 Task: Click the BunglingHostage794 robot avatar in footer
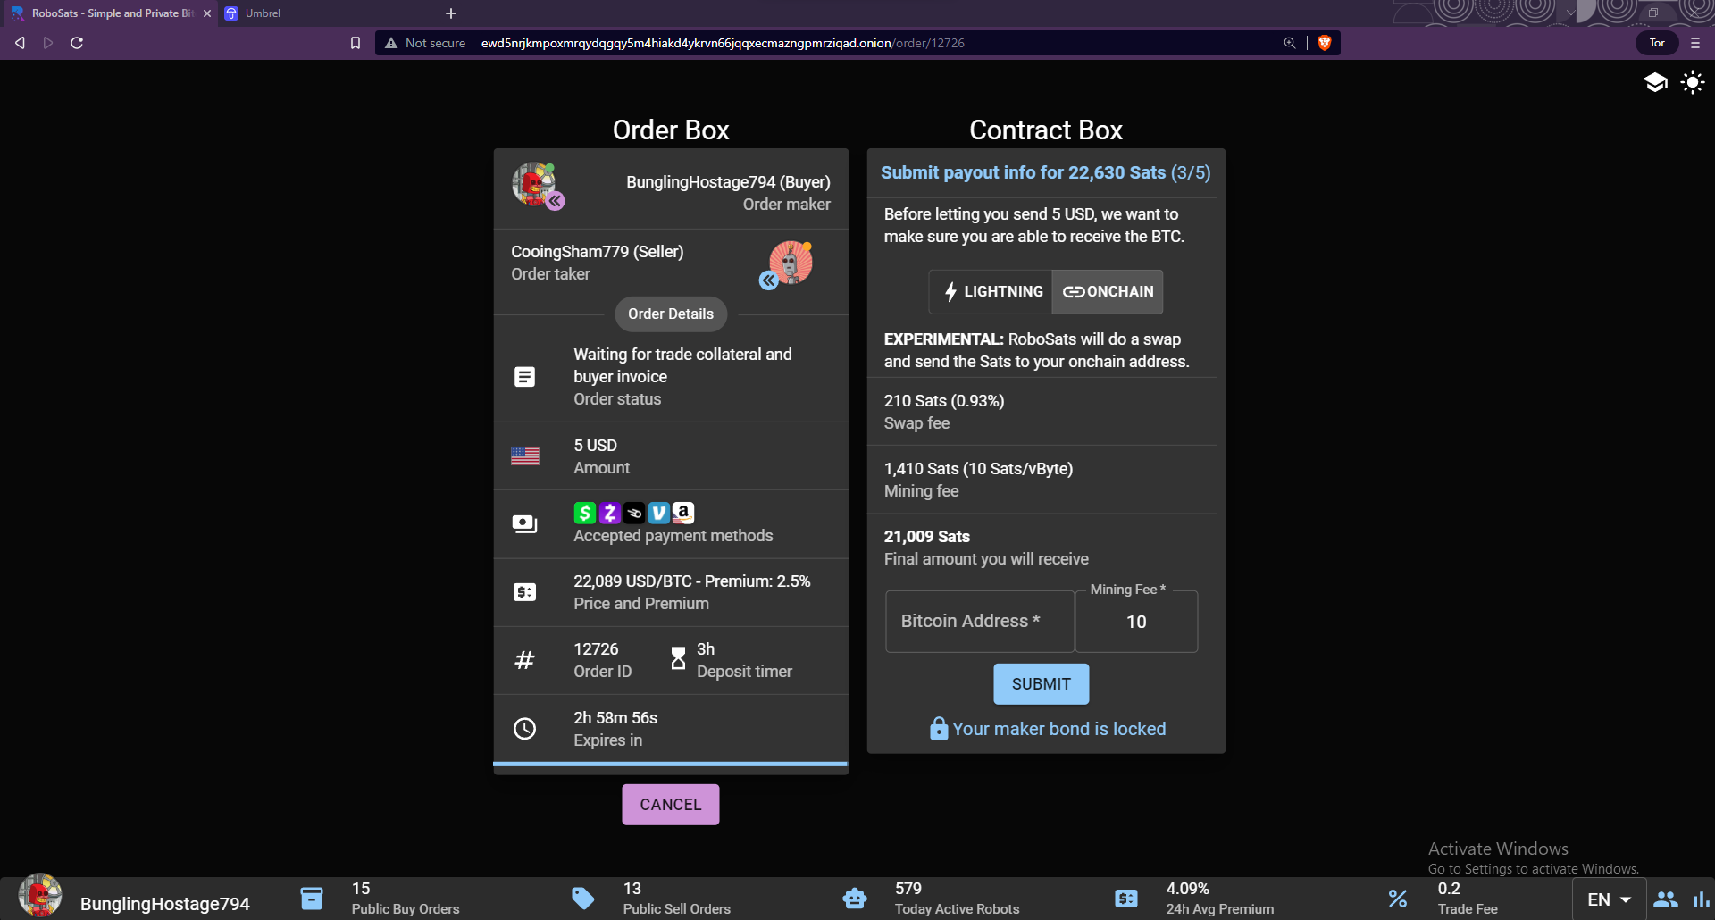point(40,897)
